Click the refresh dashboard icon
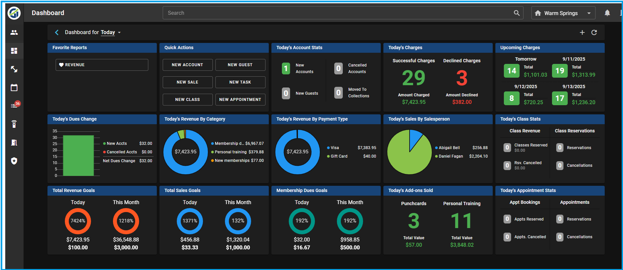623x270 pixels. (x=594, y=32)
